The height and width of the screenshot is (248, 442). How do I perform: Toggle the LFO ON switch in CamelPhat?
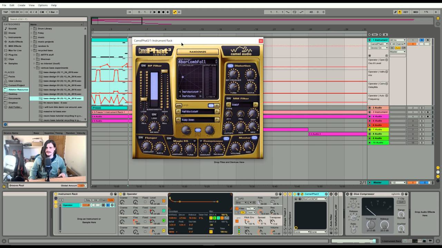[179, 105]
